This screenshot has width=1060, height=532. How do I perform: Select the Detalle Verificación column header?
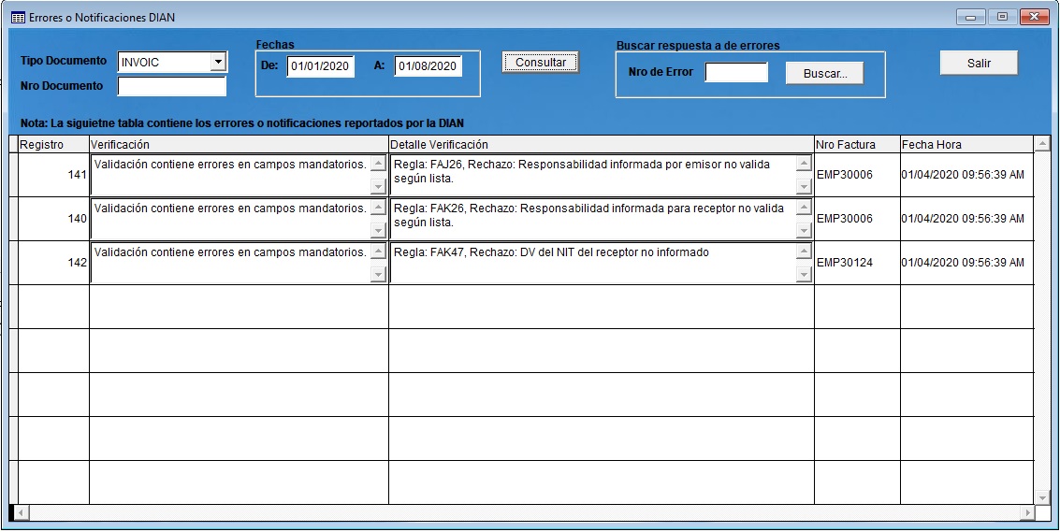tap(601, 145)
